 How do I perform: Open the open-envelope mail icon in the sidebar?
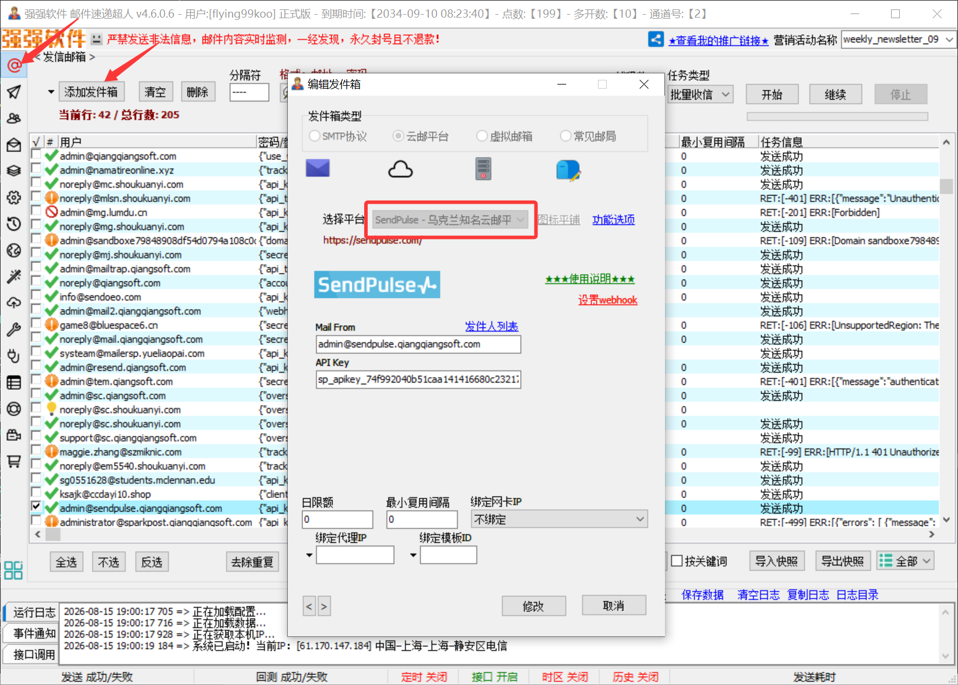tap(14, 144)
